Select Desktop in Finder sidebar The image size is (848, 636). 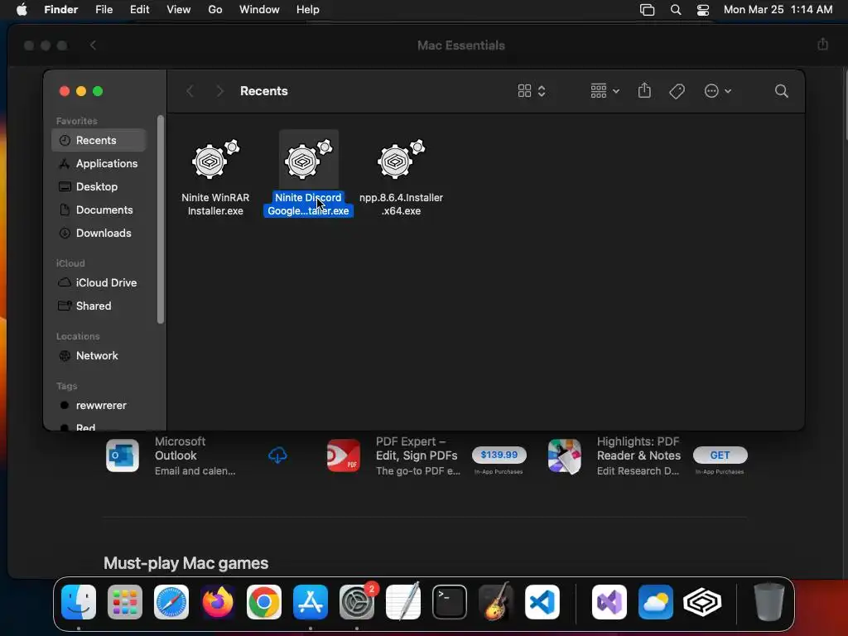[99, 186]
